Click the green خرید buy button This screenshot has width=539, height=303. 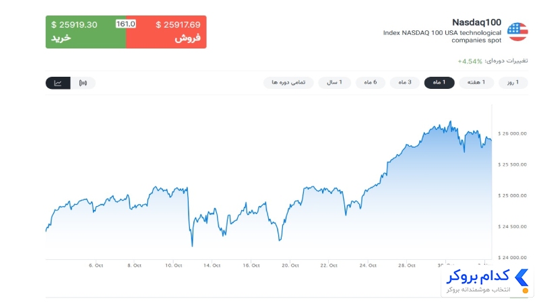click(x=86, y=32)
